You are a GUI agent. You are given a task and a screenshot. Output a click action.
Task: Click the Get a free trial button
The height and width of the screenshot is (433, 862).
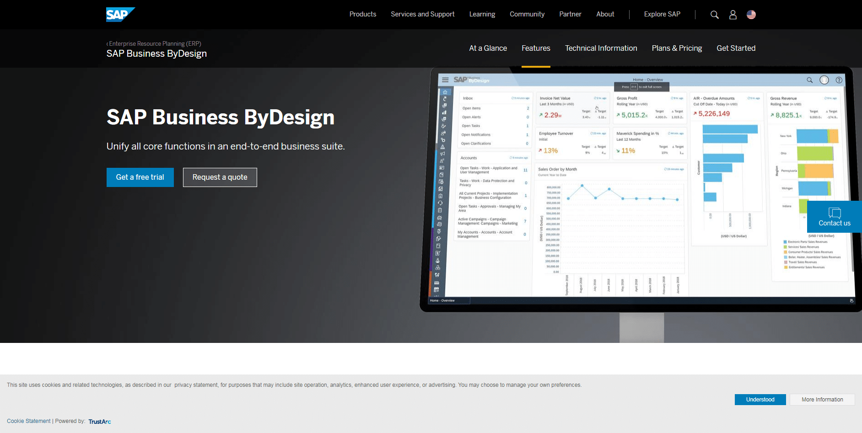pos(140,177)
